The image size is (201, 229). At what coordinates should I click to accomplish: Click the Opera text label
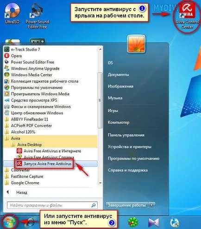[x=16, y=56]
